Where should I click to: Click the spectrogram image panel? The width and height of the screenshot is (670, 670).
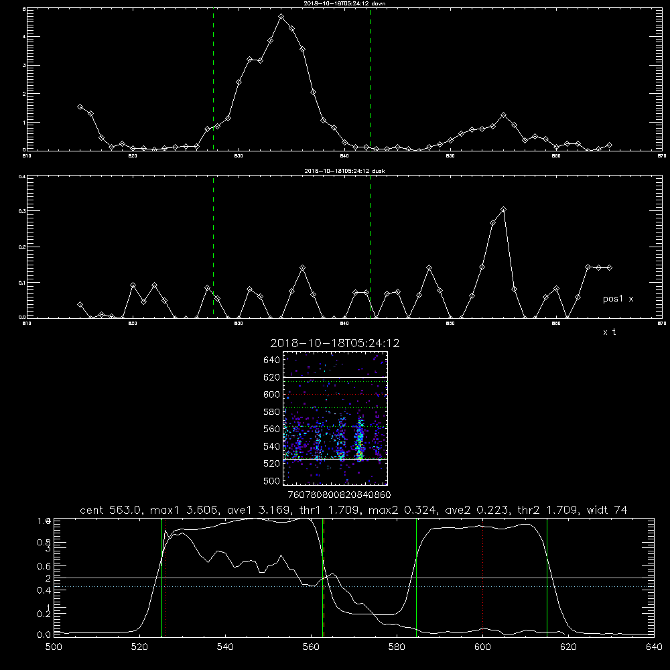(335, 418)
